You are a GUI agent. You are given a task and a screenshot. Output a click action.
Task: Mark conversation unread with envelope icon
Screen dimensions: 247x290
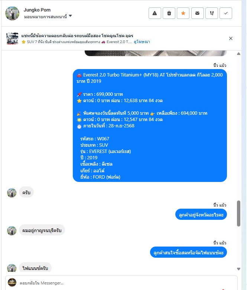[198, 13]
